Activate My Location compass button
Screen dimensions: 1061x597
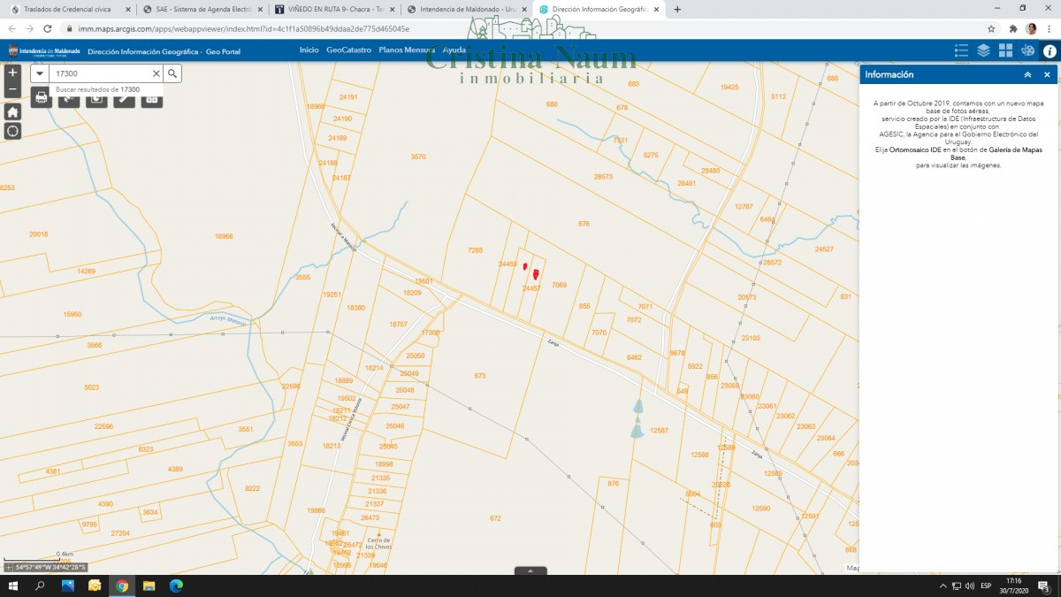pyautogui.click(x=12, y=131)
